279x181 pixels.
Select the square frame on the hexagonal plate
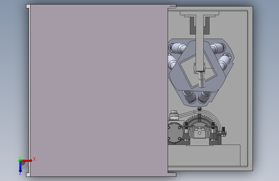pos(198,70)
